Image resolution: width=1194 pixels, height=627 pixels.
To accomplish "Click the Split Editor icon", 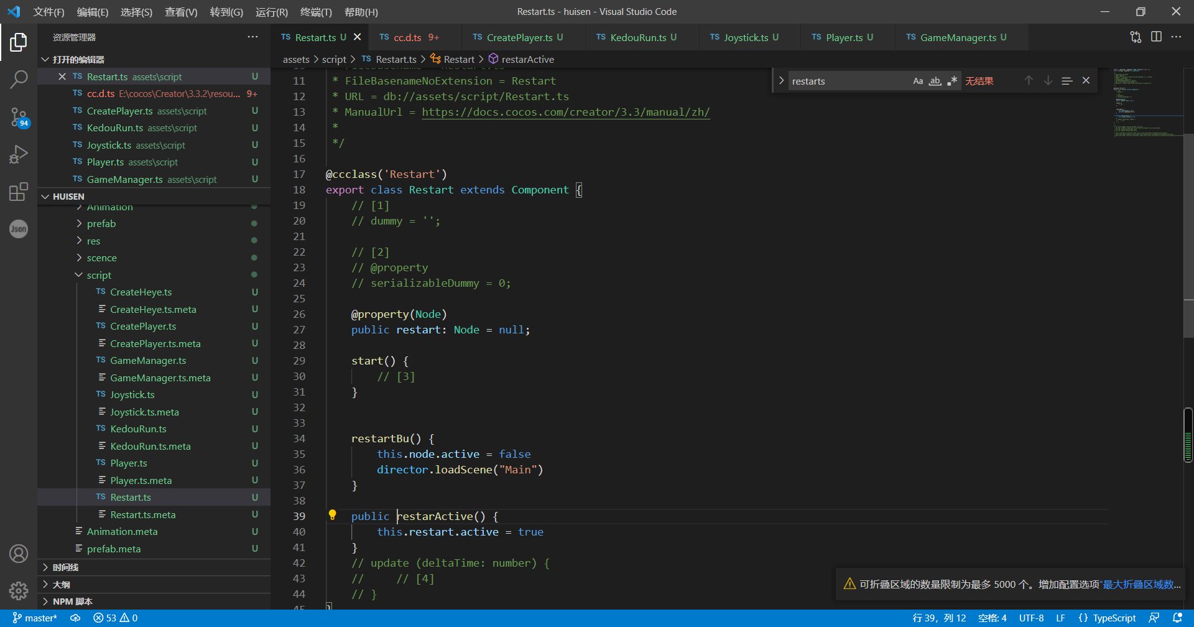I will pos(1156,37).
